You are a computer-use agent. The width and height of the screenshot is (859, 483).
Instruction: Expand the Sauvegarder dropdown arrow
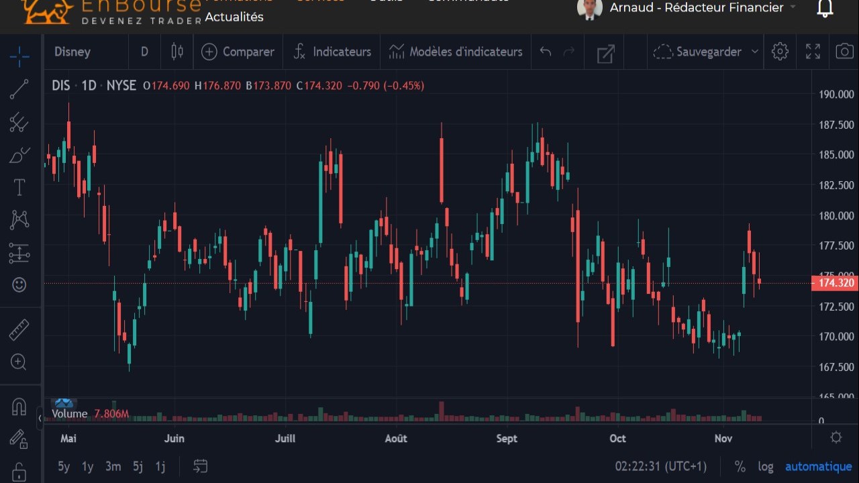(754, 52)
